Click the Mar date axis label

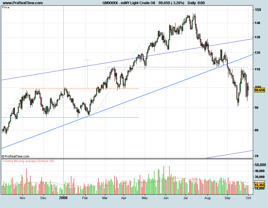pyautogui.click(x=105, y=198)
